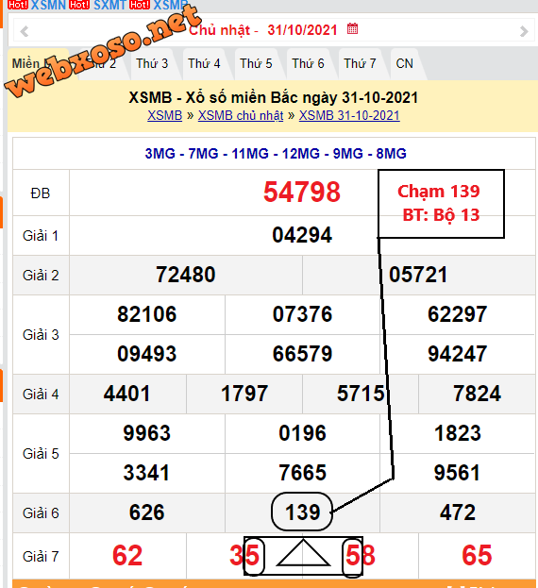Open the XSMN link at top
Image resolution: width=538 pixels, height=588 pixels.
click(48, 5)
